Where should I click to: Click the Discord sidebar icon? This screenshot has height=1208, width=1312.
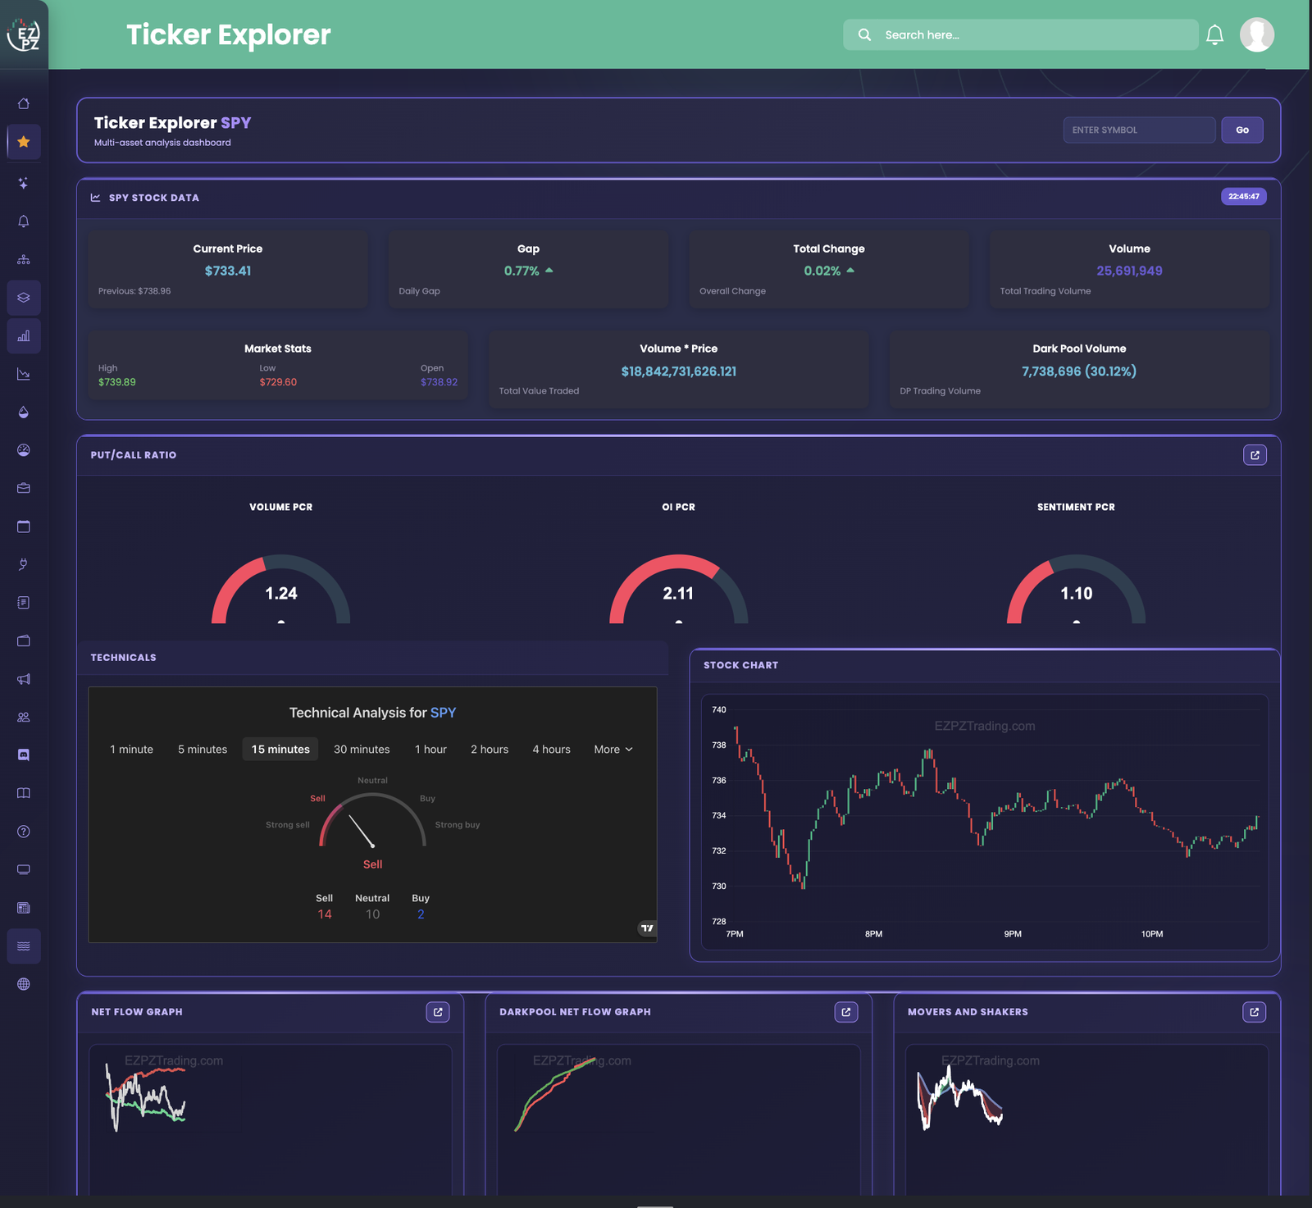24,755
